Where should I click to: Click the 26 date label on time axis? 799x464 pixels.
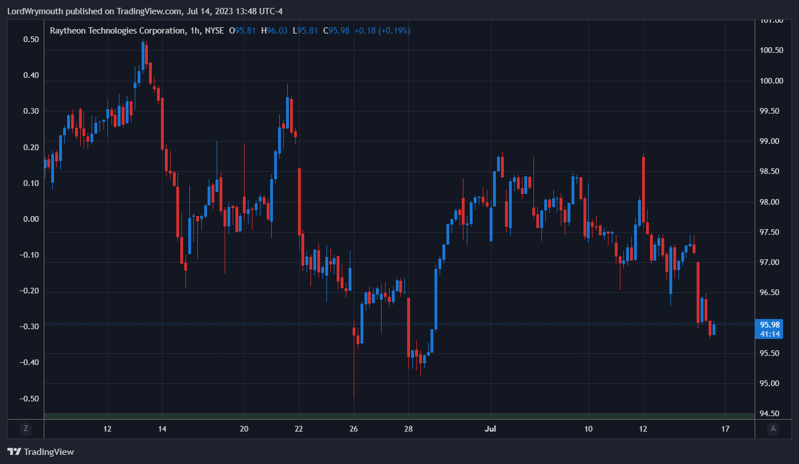pos(353,429)
